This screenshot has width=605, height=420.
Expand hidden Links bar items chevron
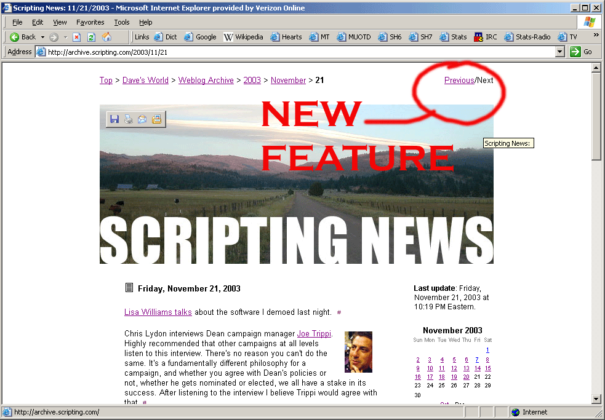(595, 35)
